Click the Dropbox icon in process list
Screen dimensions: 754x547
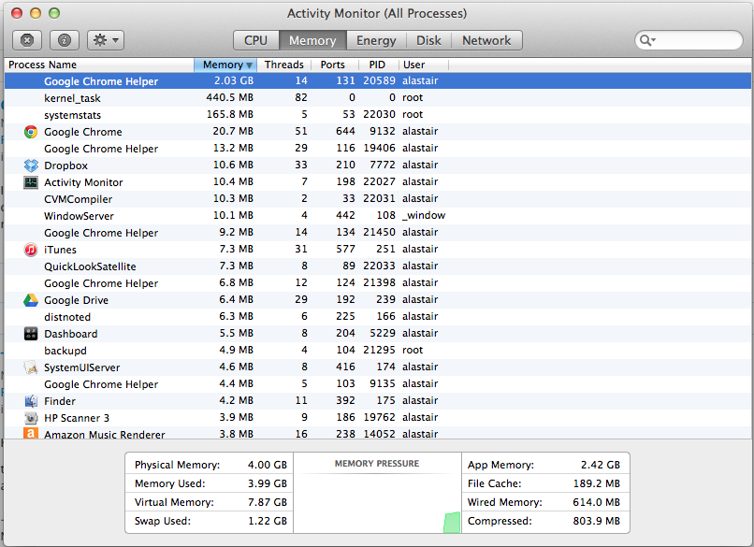pos(31,166)
